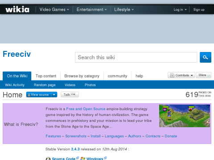The height and width of the screenshot is (160, 214).
Task: Expand the Entertainment menu
Action: point(91,9)
